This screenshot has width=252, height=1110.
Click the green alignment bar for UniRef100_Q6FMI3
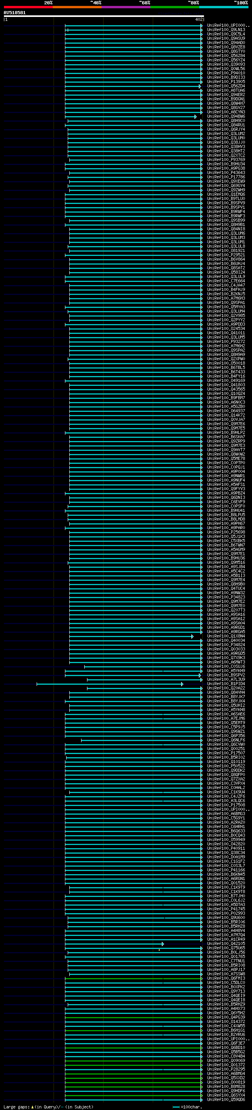click(x=133, y=978)
